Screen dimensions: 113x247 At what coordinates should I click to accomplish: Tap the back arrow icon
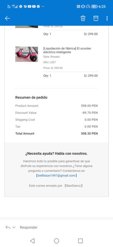click(7, 19)
